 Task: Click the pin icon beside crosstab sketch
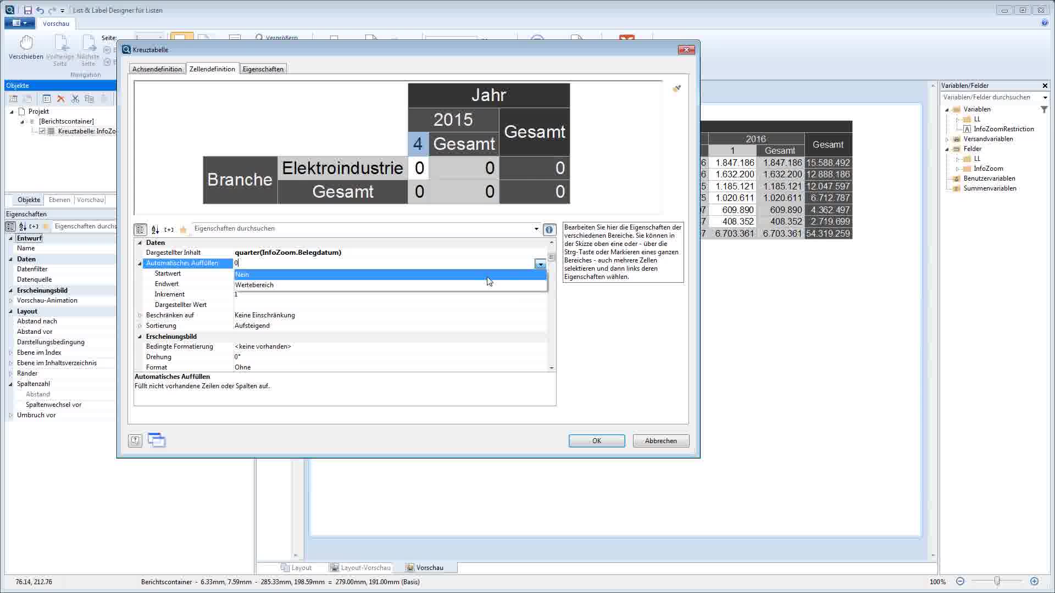point(676,88)
